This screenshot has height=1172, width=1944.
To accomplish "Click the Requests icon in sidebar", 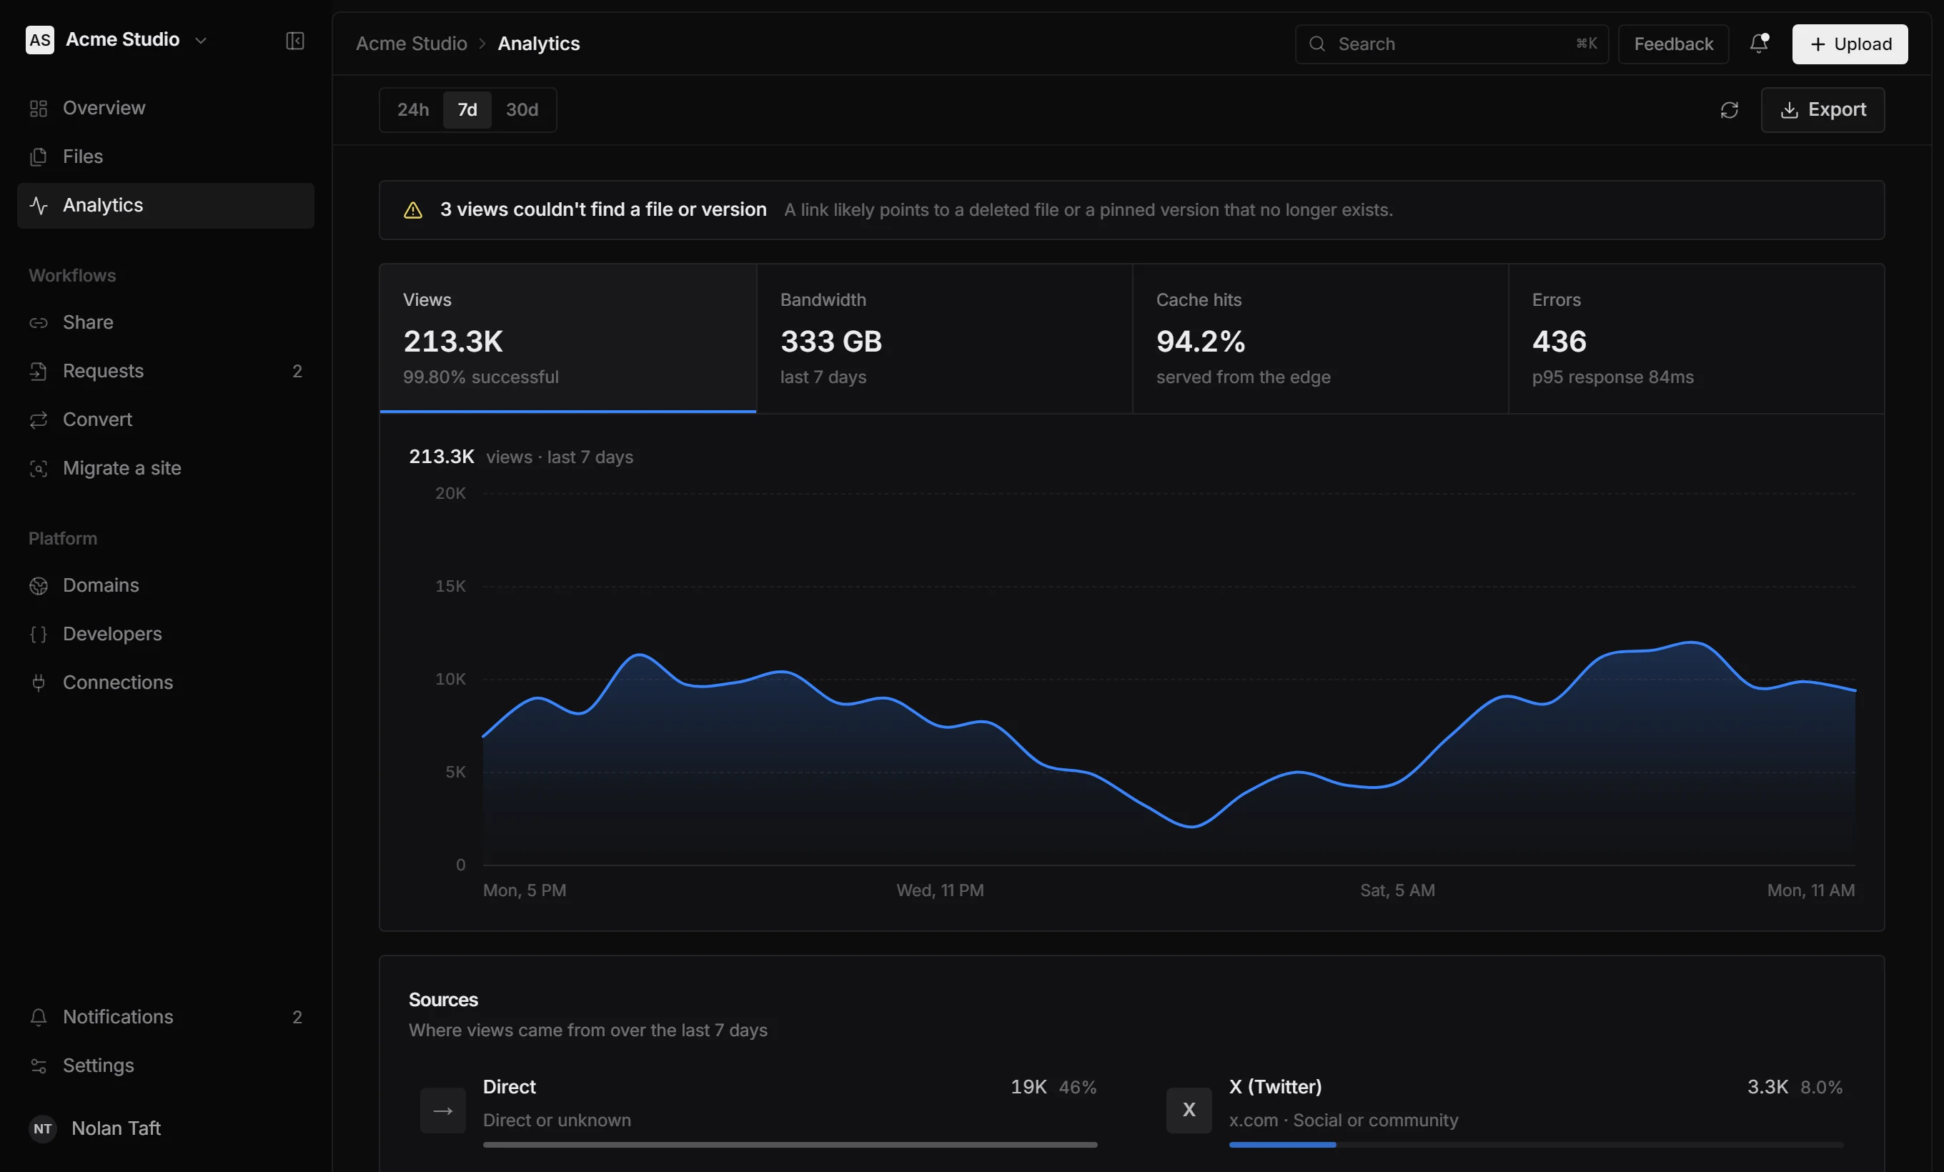I will point(39,372).
